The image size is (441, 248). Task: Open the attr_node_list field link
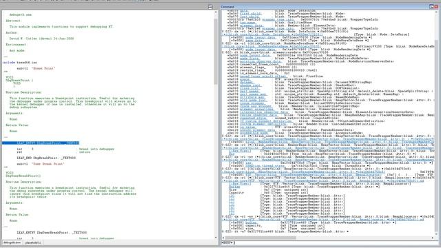coord(254,100)
